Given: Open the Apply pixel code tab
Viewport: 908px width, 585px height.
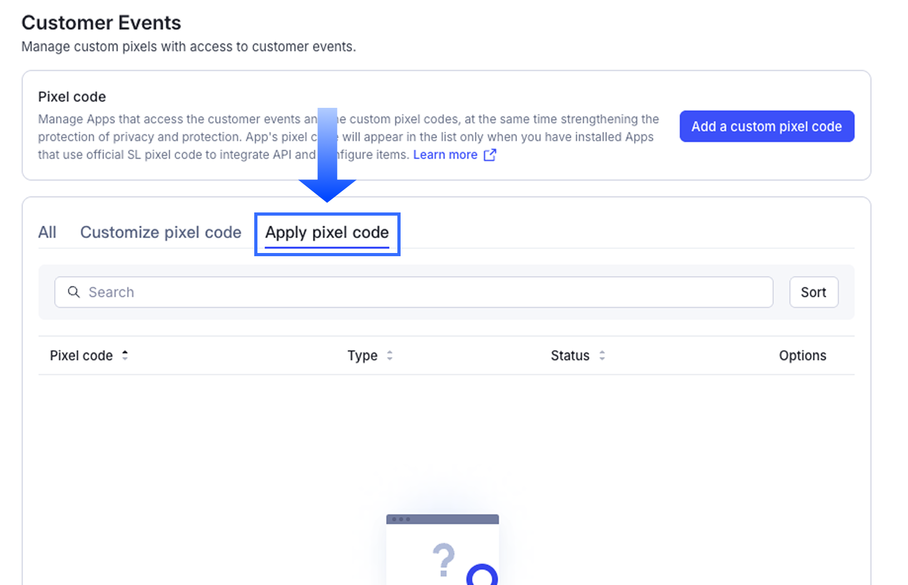Looking at the screenshot, I should click(327, 233).
